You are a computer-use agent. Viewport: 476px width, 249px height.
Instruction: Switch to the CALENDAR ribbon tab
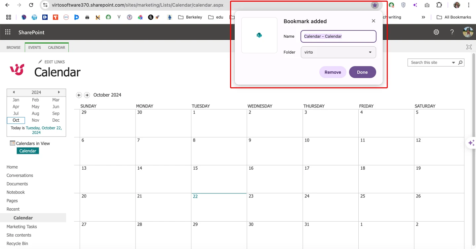pyautogui.click(x=57, y=47)
